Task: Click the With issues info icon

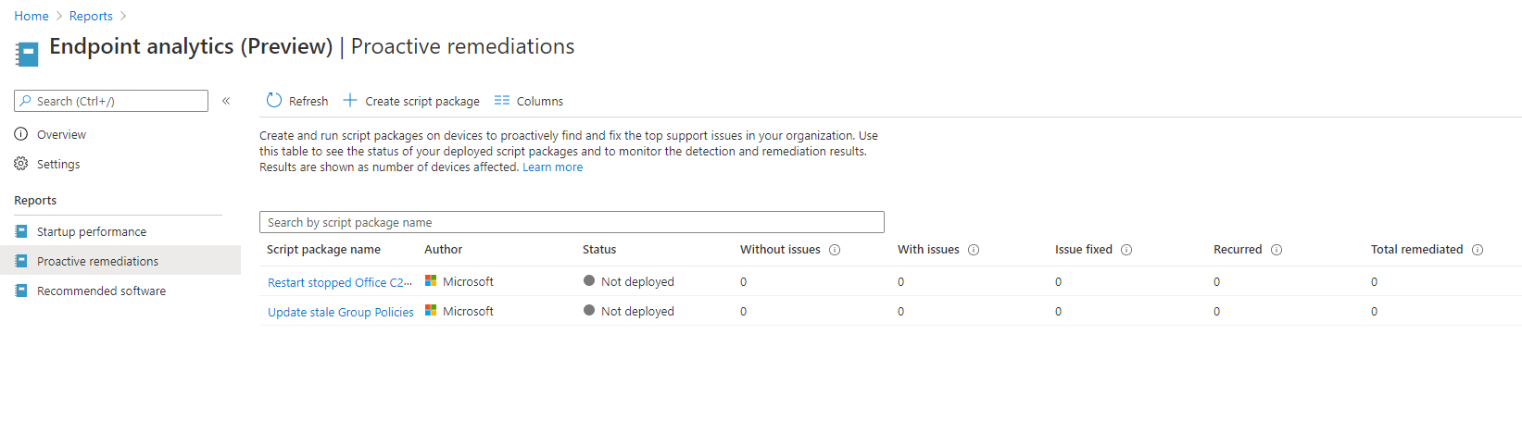Action: click(x=974, y=250)
